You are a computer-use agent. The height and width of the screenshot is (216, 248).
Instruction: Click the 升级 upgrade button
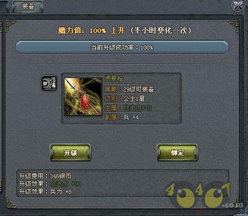(x=70, y=152)
